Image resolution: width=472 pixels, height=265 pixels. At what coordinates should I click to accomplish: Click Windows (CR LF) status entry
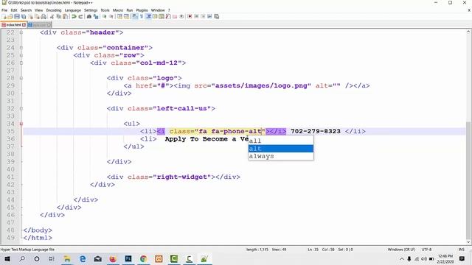[x=401, y=250]
